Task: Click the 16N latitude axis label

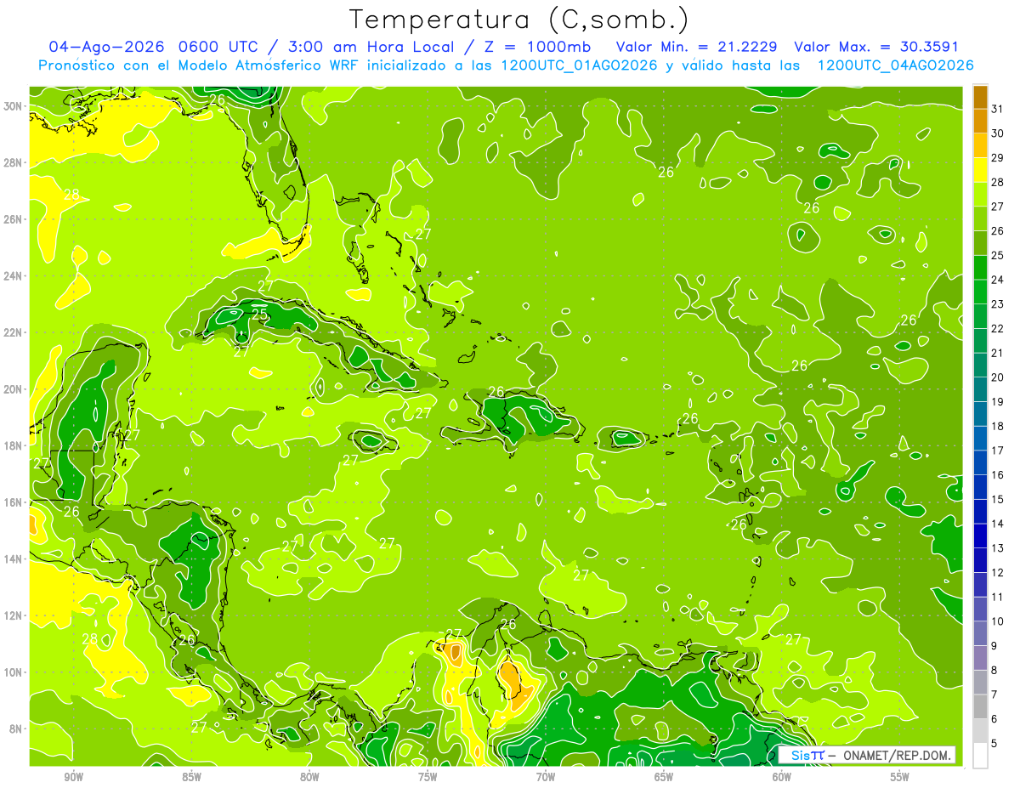Action: coord(13,502)
